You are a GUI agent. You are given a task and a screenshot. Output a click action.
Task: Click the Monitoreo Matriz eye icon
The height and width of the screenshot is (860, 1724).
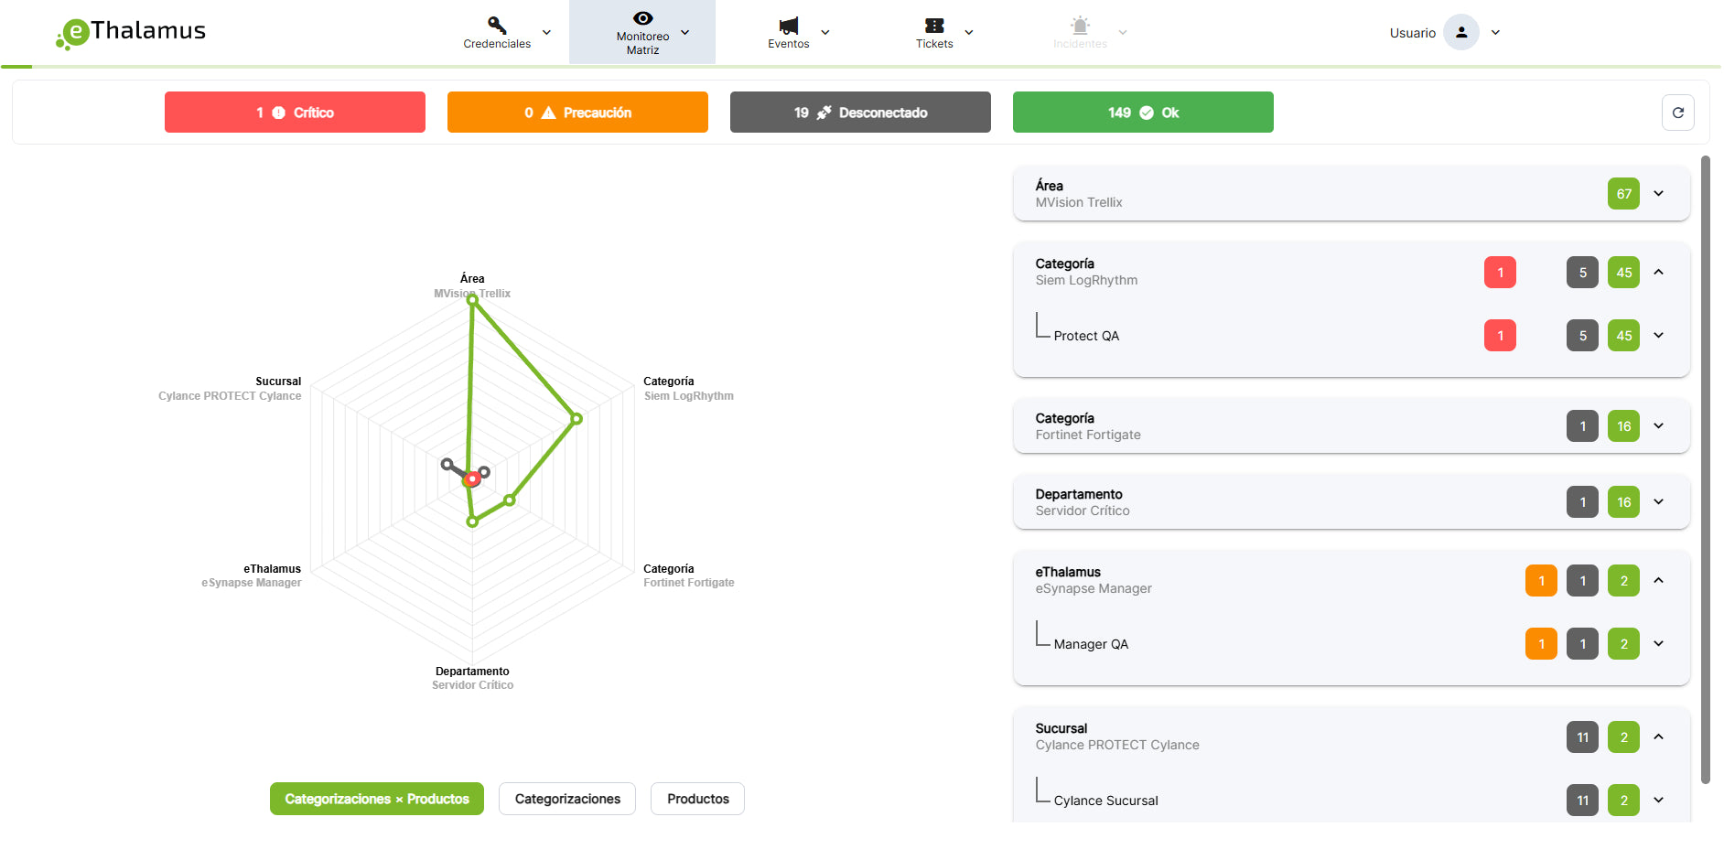(642, 18)
